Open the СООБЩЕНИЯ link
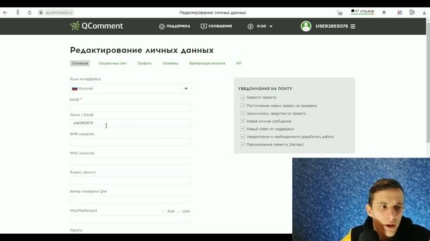 coord(220,26)
